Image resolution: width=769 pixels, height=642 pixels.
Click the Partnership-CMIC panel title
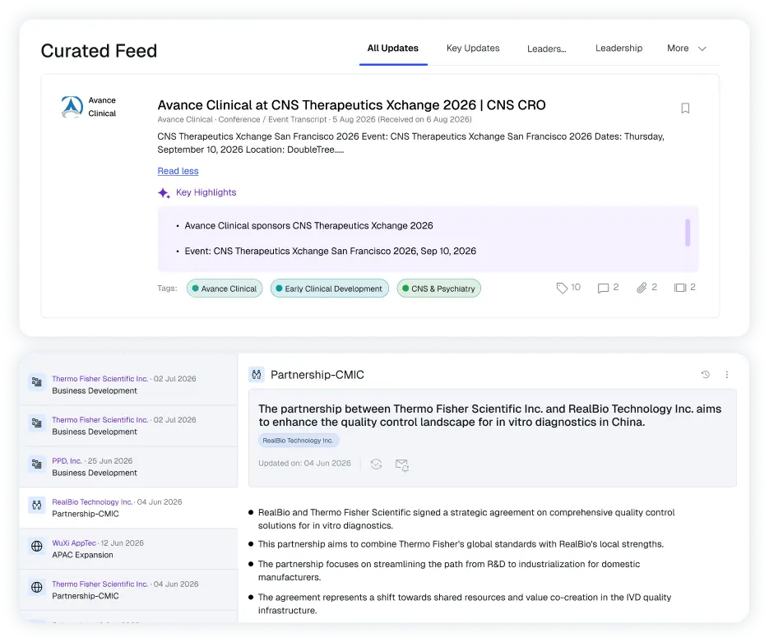coord(317,375)
